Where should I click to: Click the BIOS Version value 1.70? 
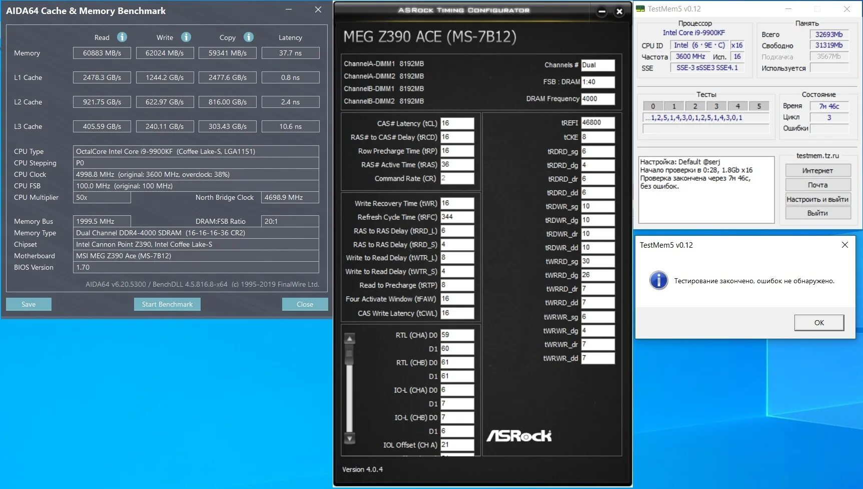[196, 267]
